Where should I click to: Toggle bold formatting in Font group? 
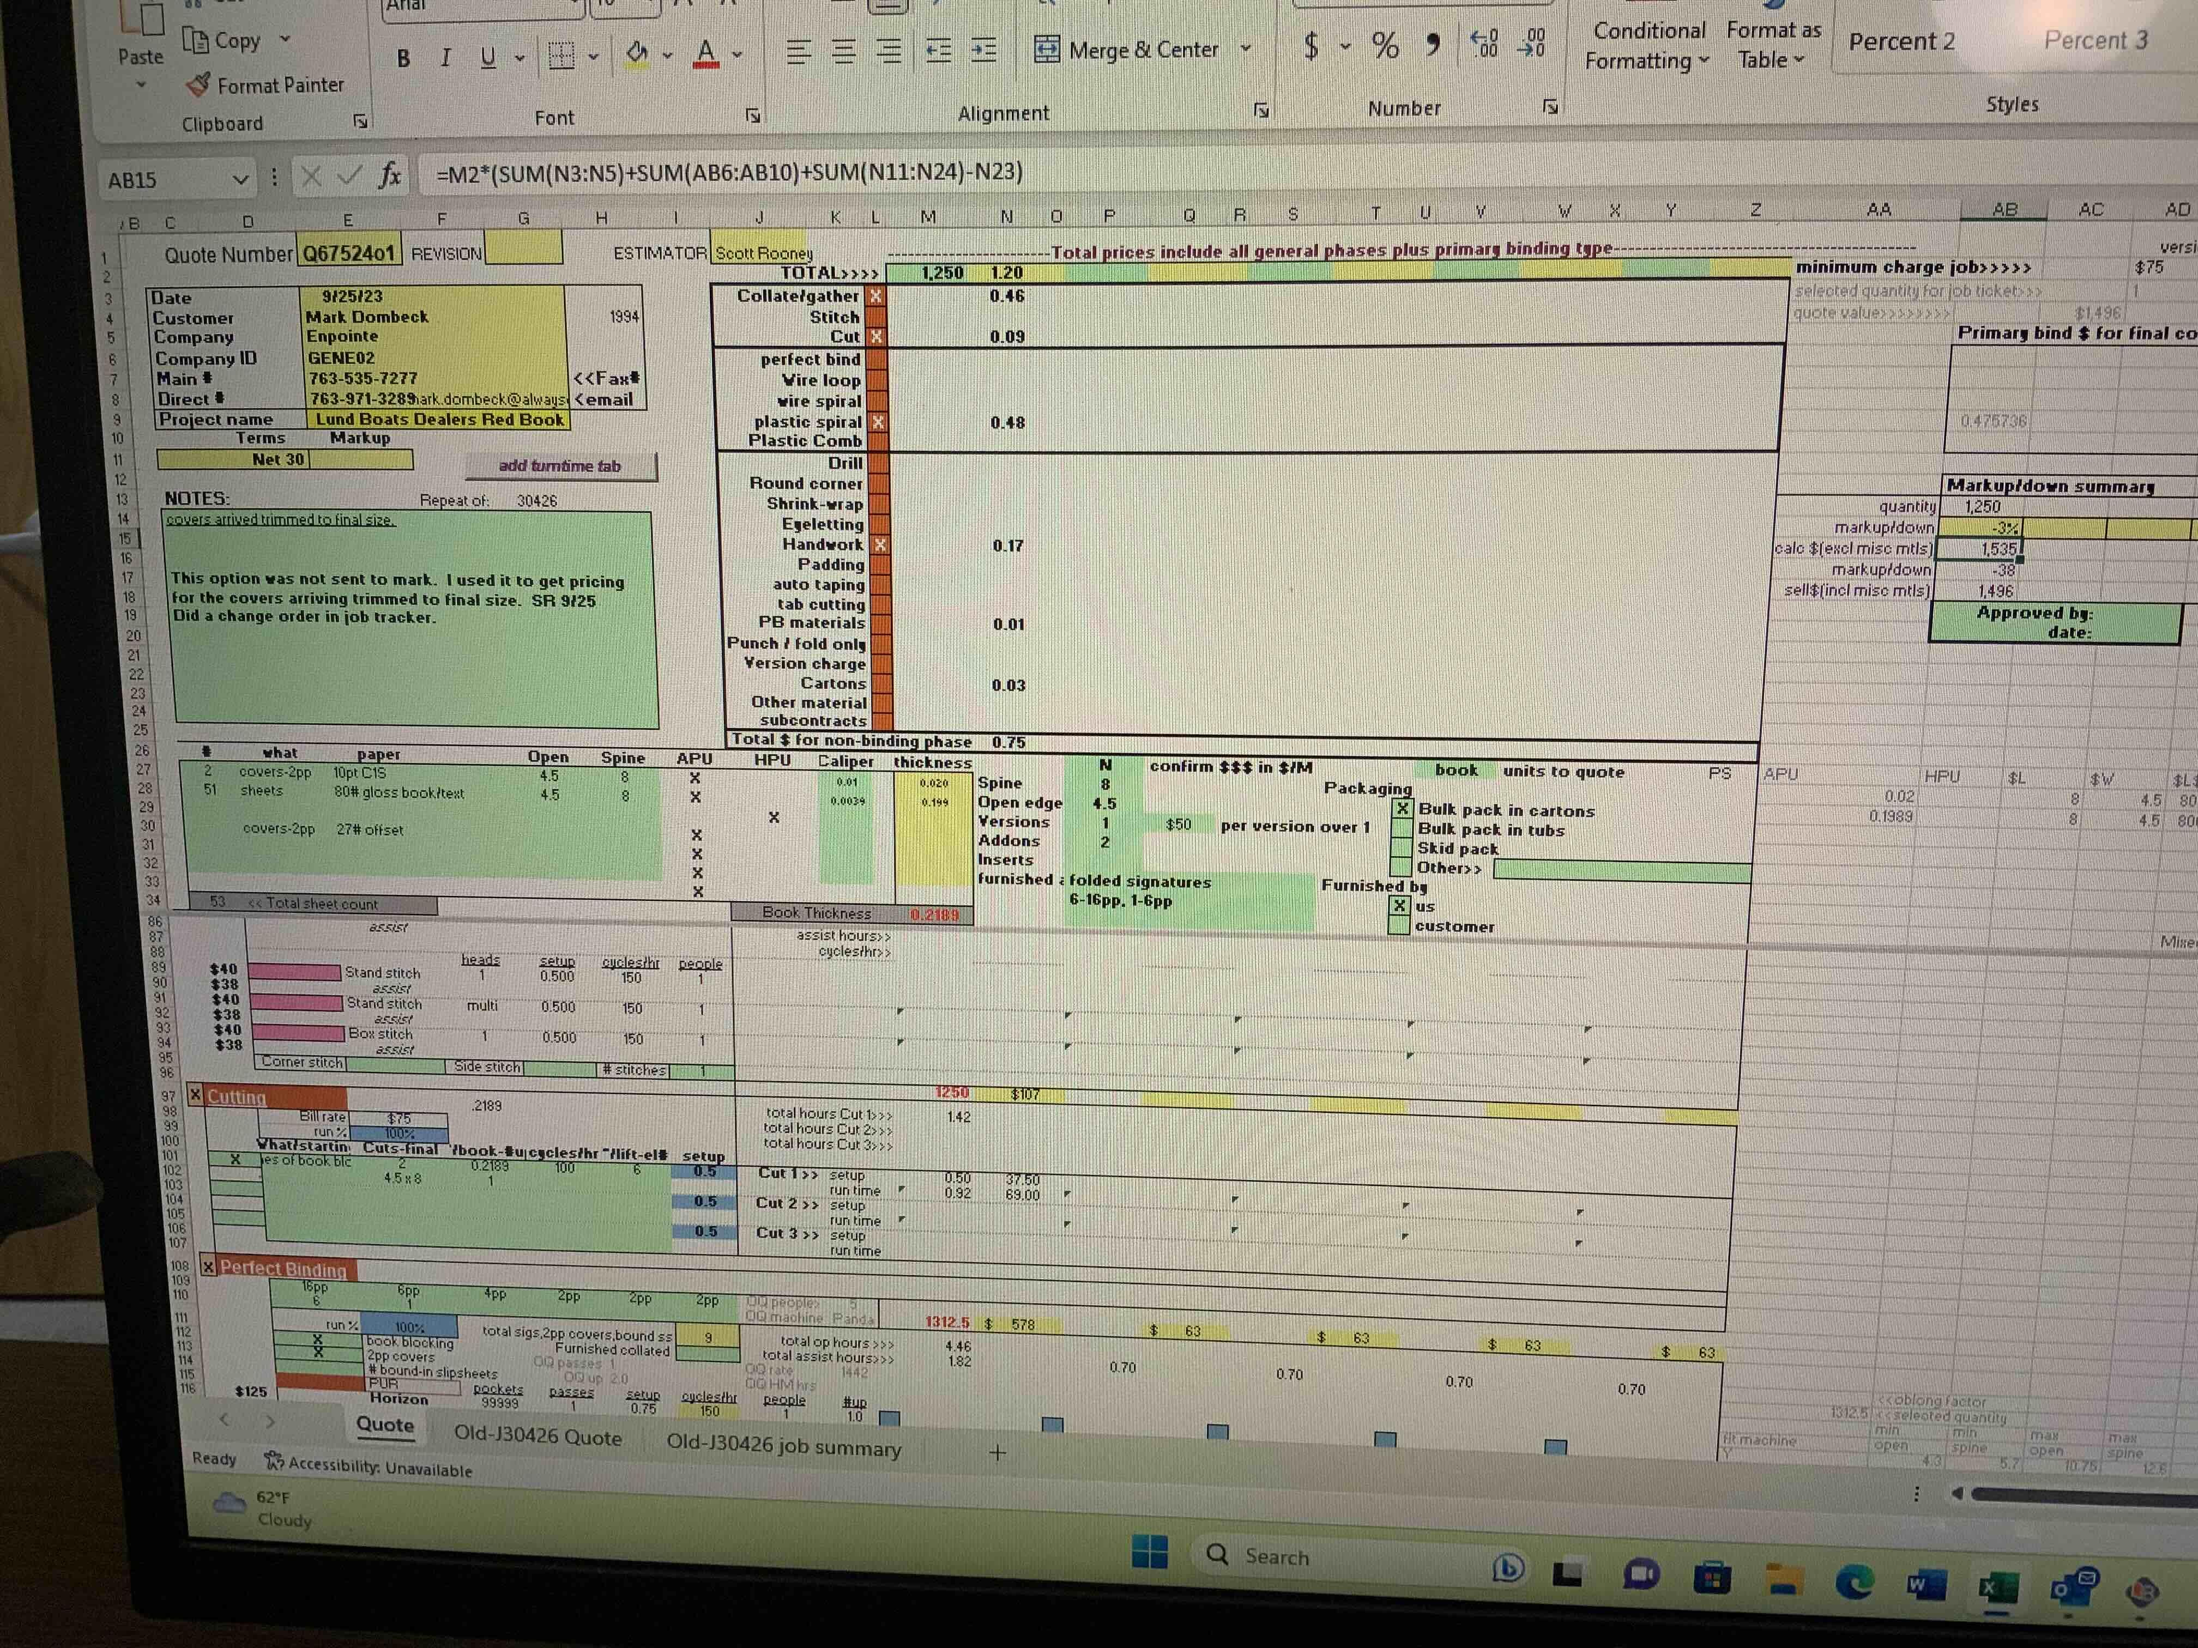pos(403,59)
